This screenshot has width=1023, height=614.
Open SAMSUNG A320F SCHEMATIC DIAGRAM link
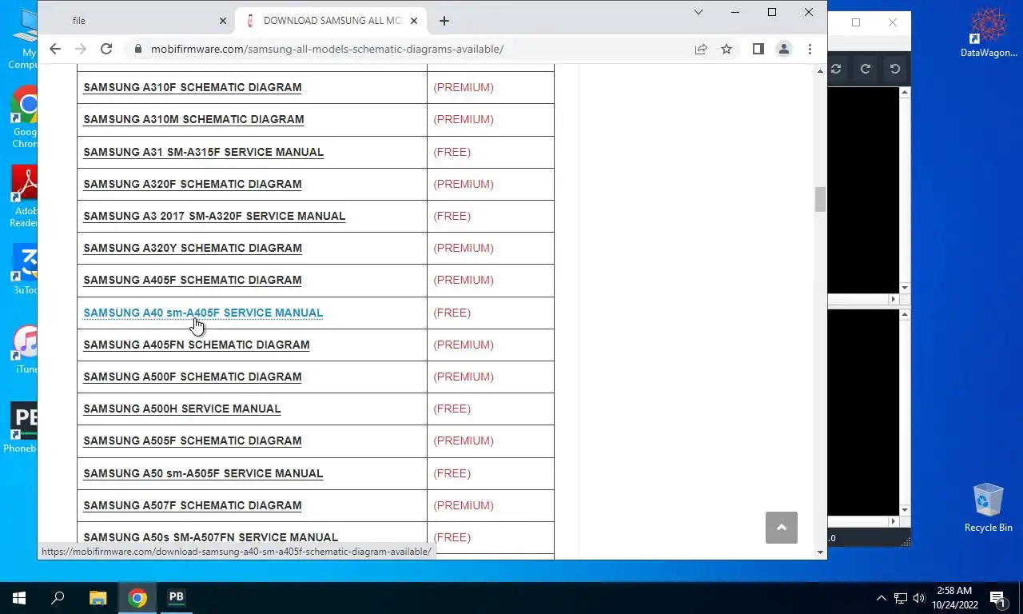(193, 184)
